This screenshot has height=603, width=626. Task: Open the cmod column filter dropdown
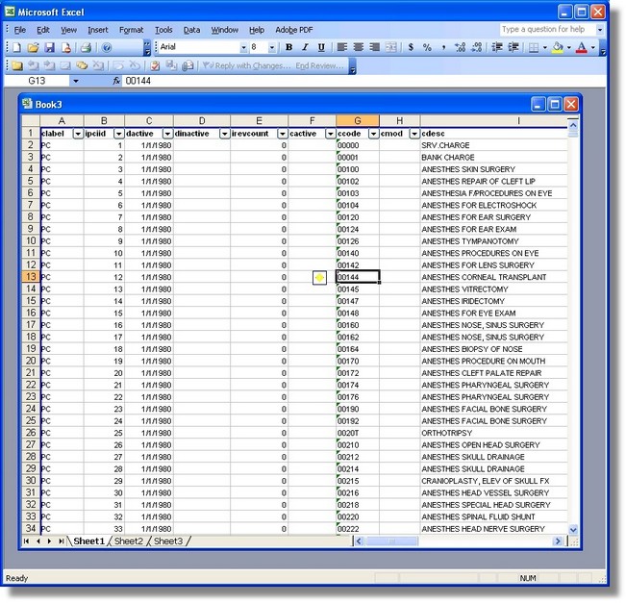[x=414, y=134]
